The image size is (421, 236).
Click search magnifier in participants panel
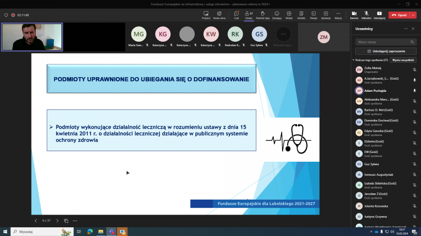pyautogui.click(x=412, y=42)
